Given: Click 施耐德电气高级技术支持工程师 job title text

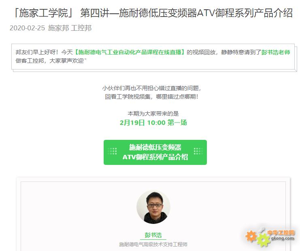Looking at the screenshot, I should [x=153, y=244].
